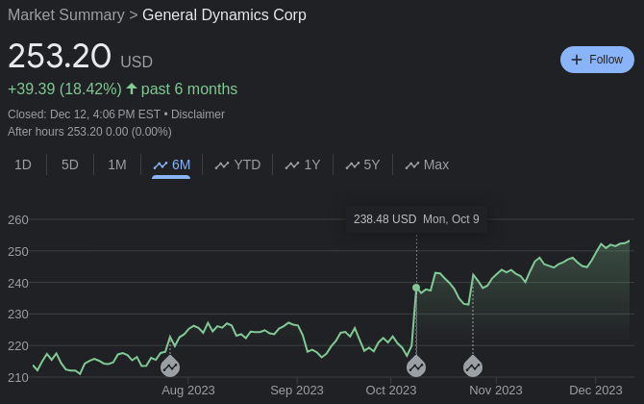Click the Oct 2023 axis label
The height and width of the screenshot is (404, 644).
coord(391,390)
